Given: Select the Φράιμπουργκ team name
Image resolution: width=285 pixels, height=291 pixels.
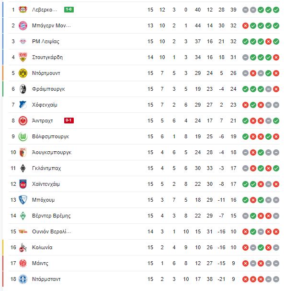Looking at the screenshot, I should pos(48,89).
